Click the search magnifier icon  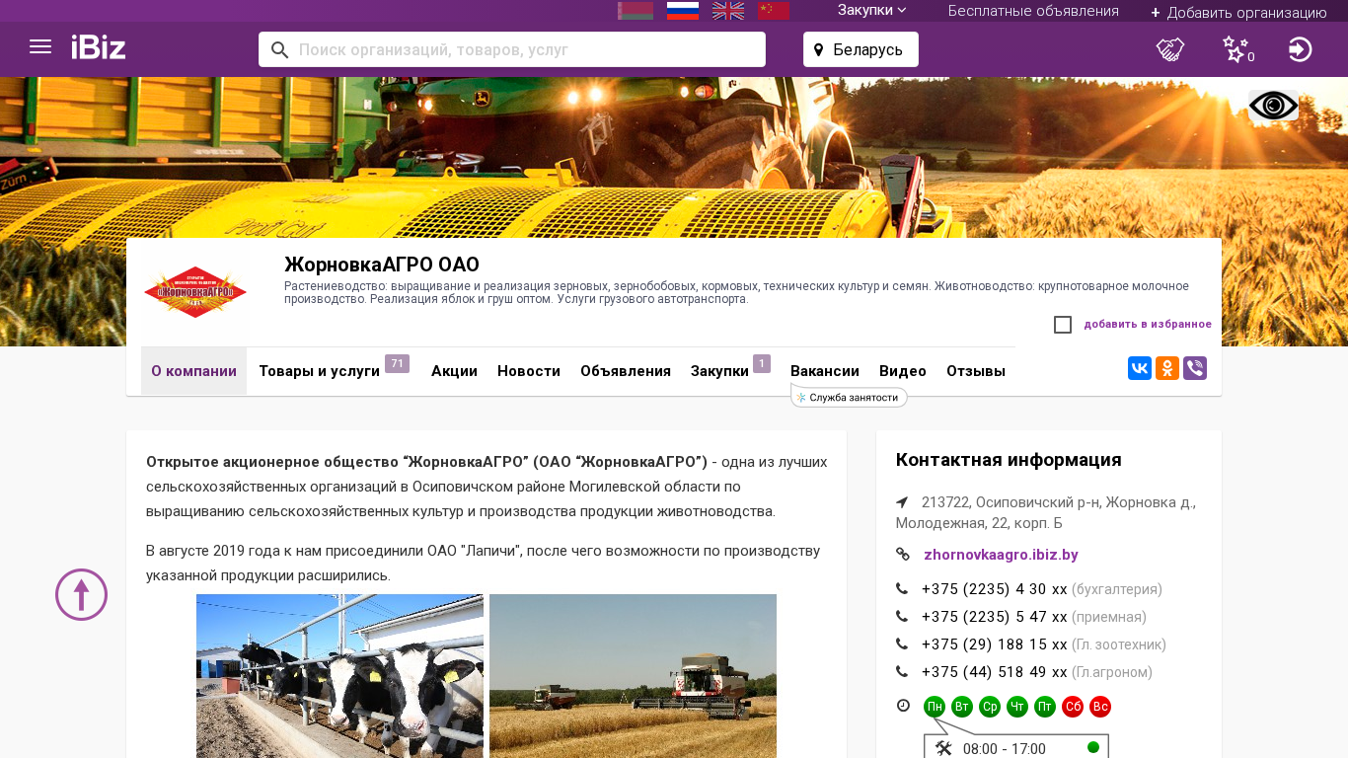(279, 49)
